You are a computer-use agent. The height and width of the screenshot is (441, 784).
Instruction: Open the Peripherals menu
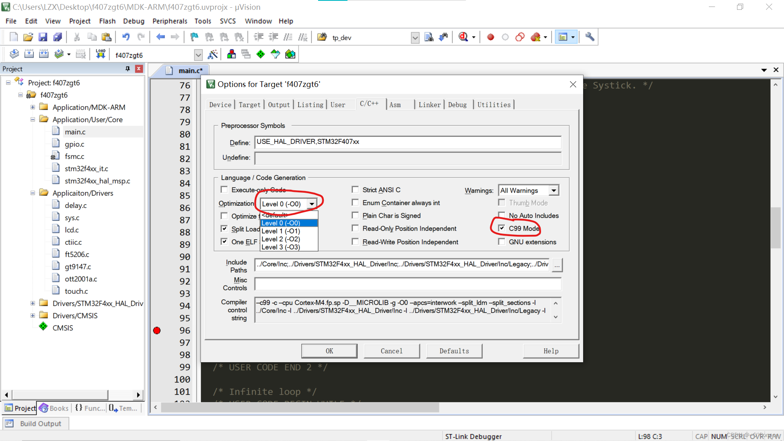coord(169,21)
